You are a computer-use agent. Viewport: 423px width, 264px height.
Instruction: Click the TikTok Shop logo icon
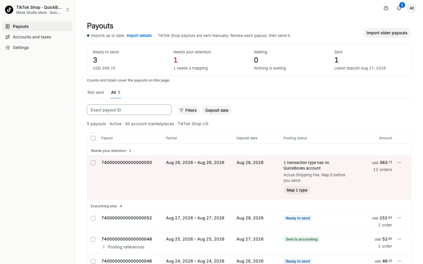click(9, 10)
